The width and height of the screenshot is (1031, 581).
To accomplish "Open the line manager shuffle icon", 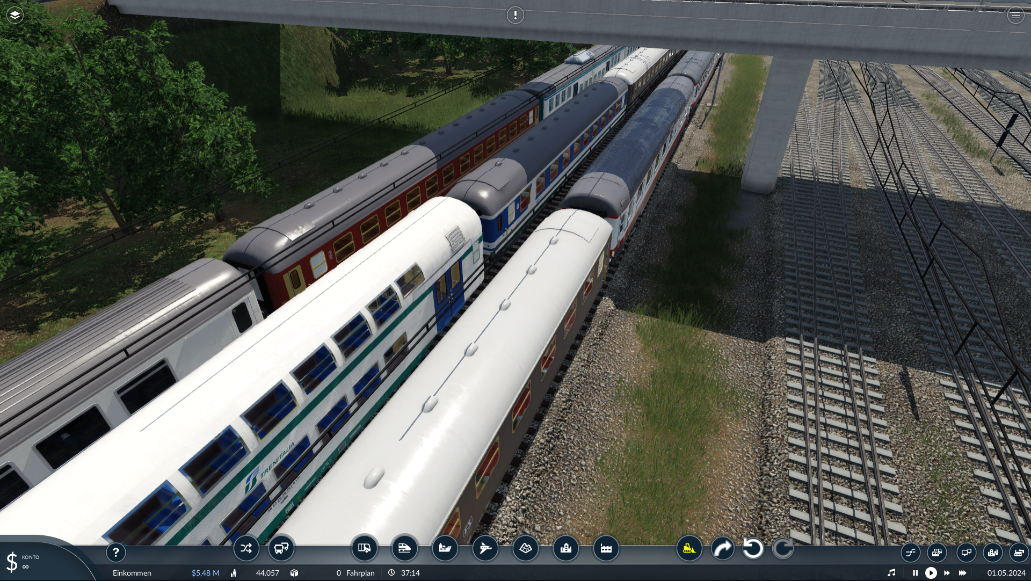I will (246, 548).
